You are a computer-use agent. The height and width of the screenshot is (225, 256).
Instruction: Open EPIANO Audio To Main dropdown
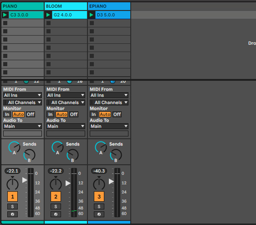click(109, 126)
